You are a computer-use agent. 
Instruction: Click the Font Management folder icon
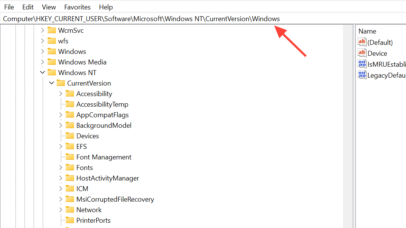69,157
